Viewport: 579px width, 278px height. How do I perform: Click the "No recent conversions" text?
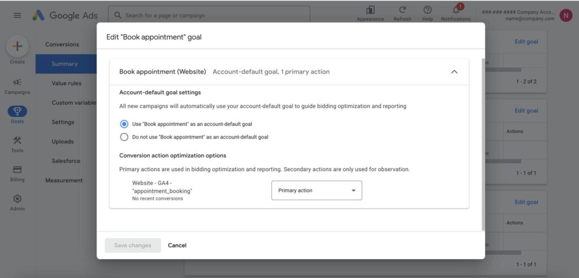tap(158, 199)
